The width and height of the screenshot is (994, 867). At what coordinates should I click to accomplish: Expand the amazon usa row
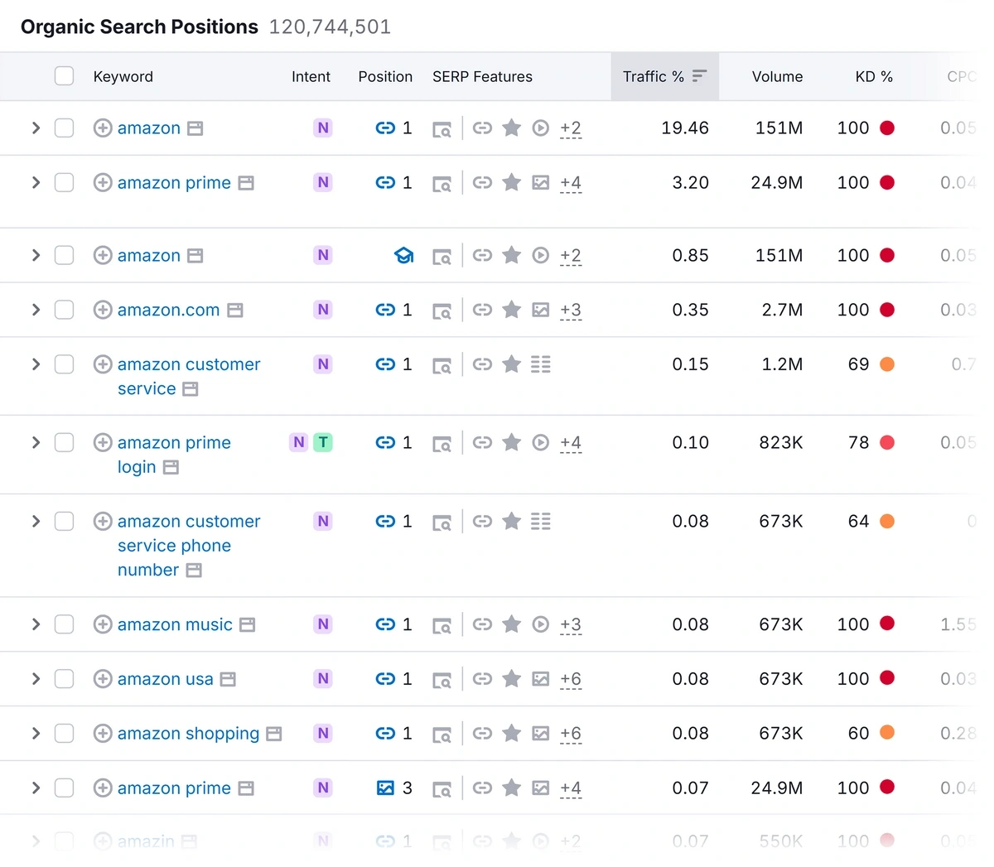[36, 679]
